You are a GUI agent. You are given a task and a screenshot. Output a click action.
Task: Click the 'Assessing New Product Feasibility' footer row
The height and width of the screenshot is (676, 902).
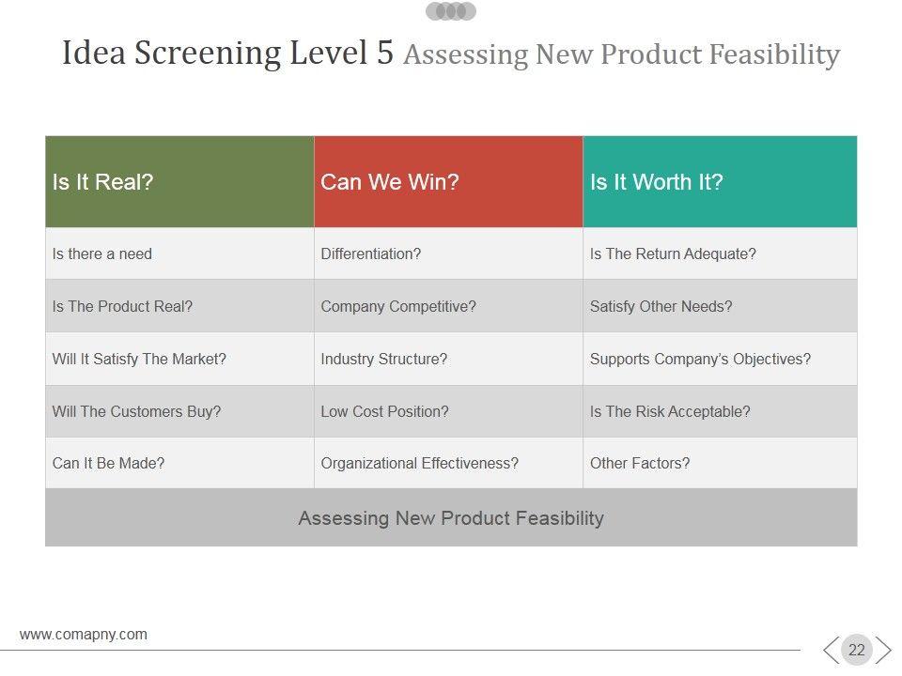(x=451, y=518)
